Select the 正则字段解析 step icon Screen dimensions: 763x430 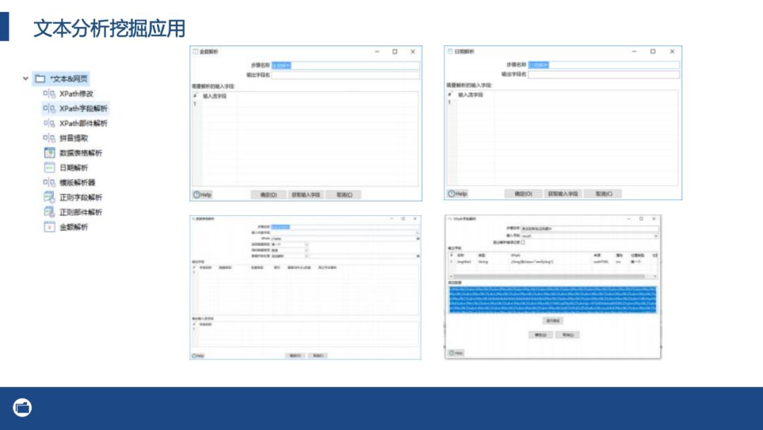point(49,197)
